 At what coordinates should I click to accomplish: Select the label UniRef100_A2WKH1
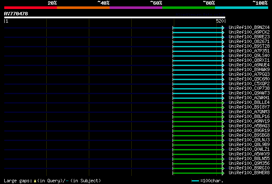click(249, 98)
